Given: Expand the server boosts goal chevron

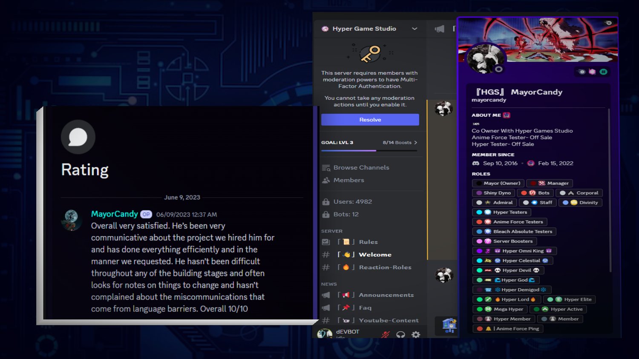Looking at the screenshot, I should [416, 143].
